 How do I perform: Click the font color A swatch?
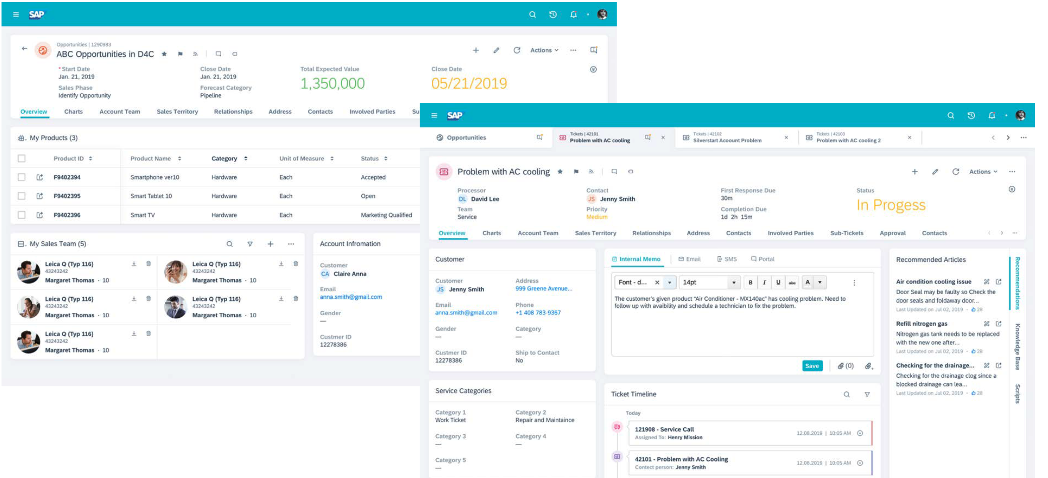(808, 283)
